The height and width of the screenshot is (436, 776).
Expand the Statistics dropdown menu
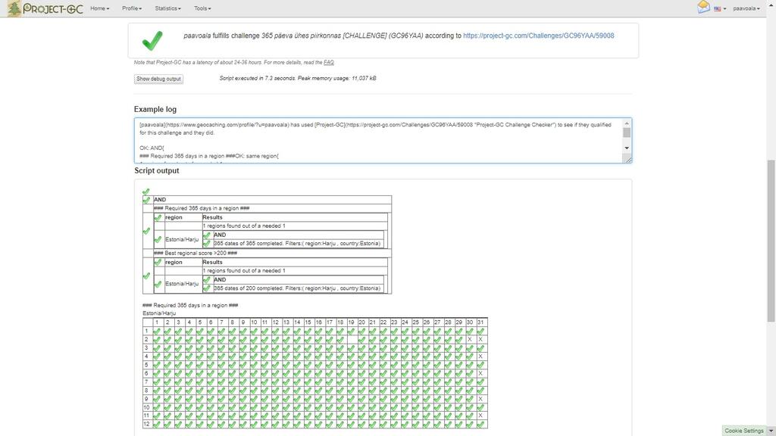click(x=167, y=8)
